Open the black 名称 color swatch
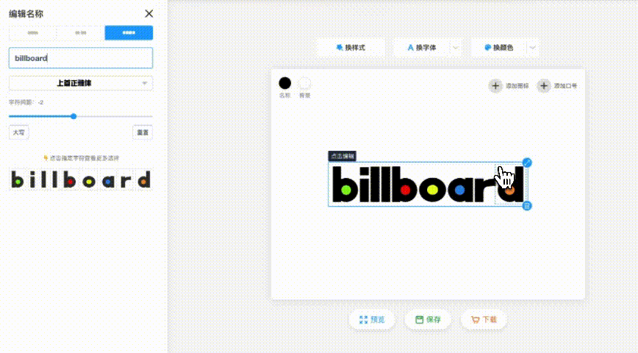Screen dimensions: 638x353 (285, 83)
